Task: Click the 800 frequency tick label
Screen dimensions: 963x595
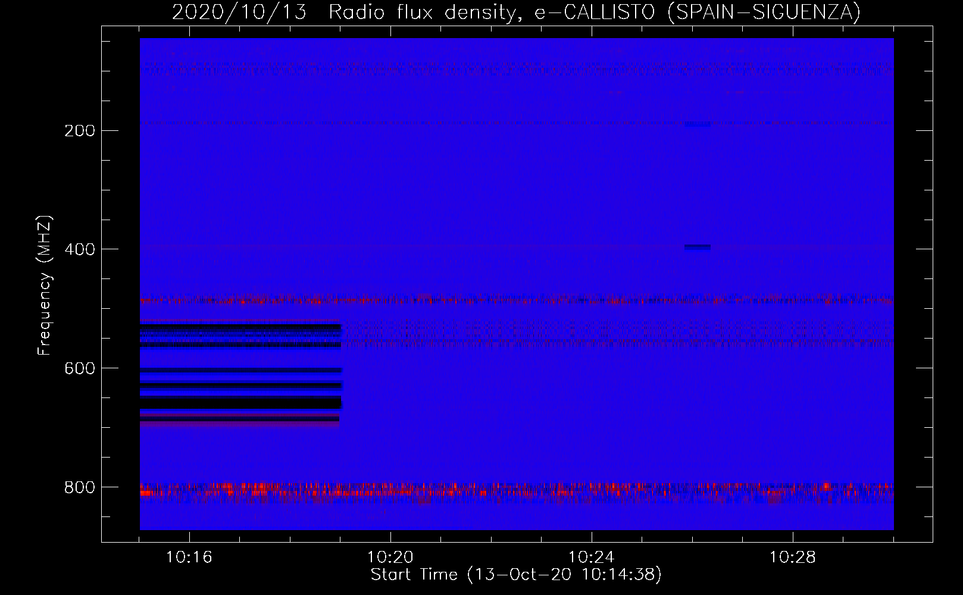Action: click(x=80, y=487)
